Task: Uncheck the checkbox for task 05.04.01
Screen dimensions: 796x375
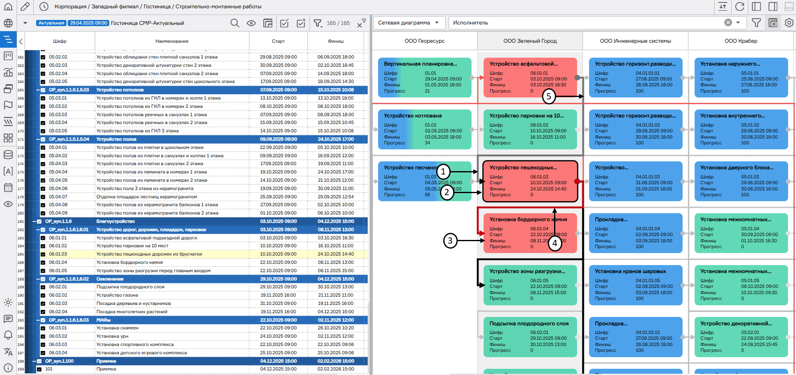Action: [x=43, y=148]
